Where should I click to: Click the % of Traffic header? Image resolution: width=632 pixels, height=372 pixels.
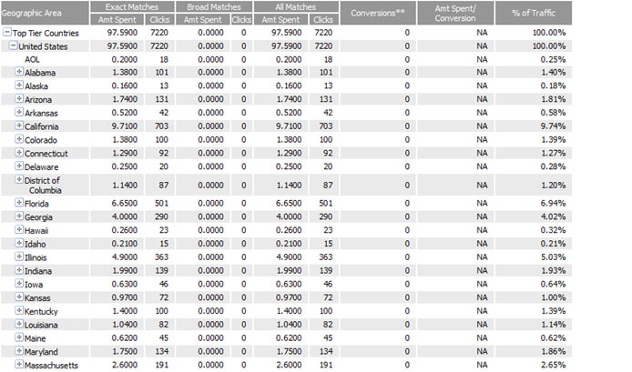point(534,13)
